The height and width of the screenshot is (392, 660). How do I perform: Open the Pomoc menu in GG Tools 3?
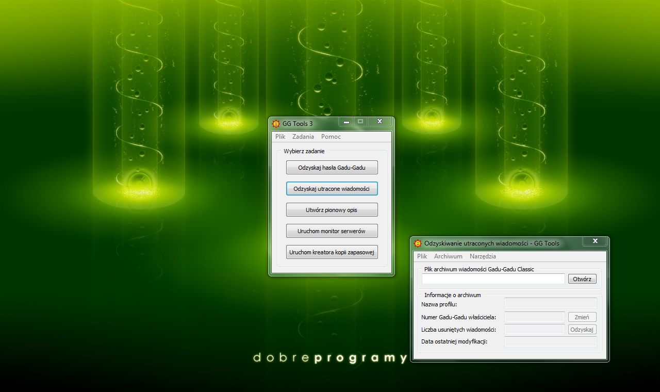pos(331,137)
